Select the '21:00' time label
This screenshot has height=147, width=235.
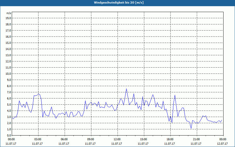pyautogui.click(x=197, y=139)
